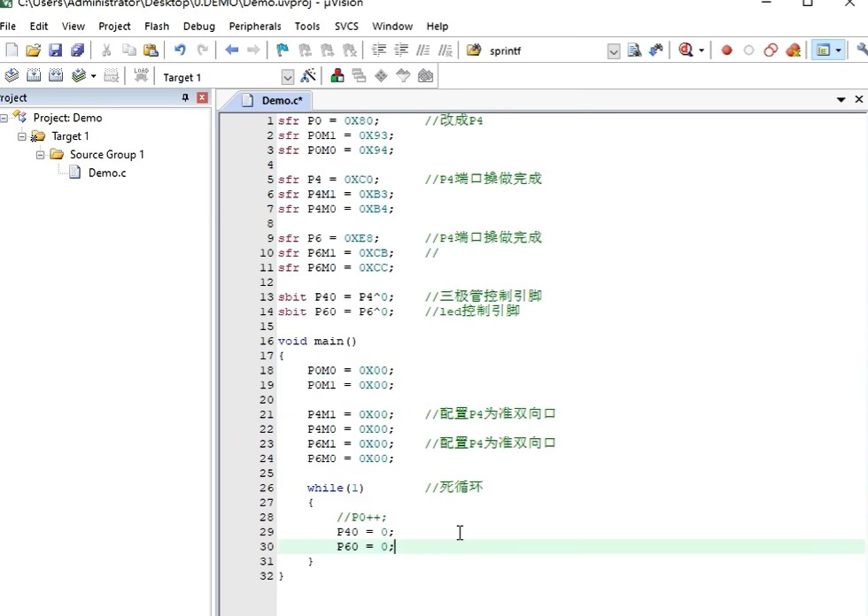Screen dimensions: 868x616
Task: Save the current file with the floppy icon
Action: tap(55, 50)
